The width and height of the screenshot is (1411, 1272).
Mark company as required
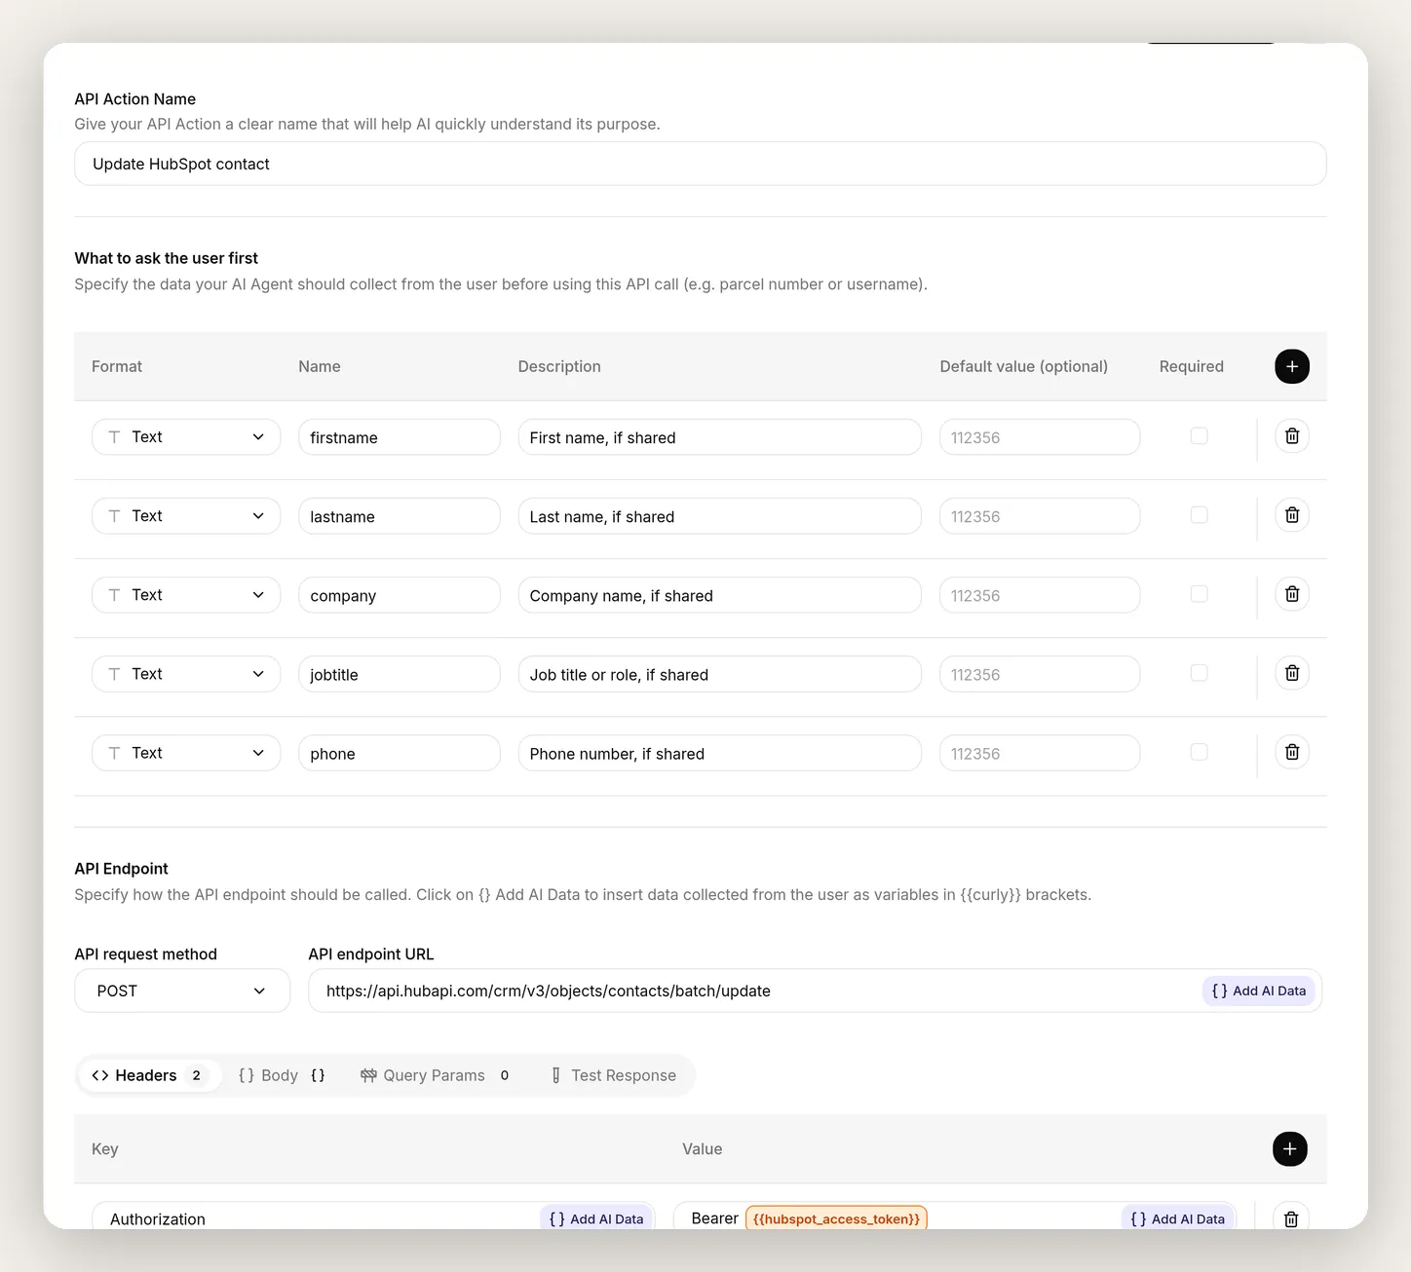[1200, 594]
